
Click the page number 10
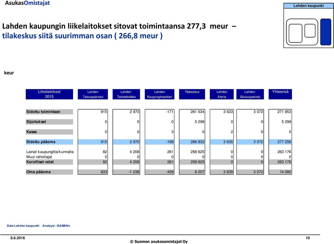pyautogui.click(x=308, y=238)
